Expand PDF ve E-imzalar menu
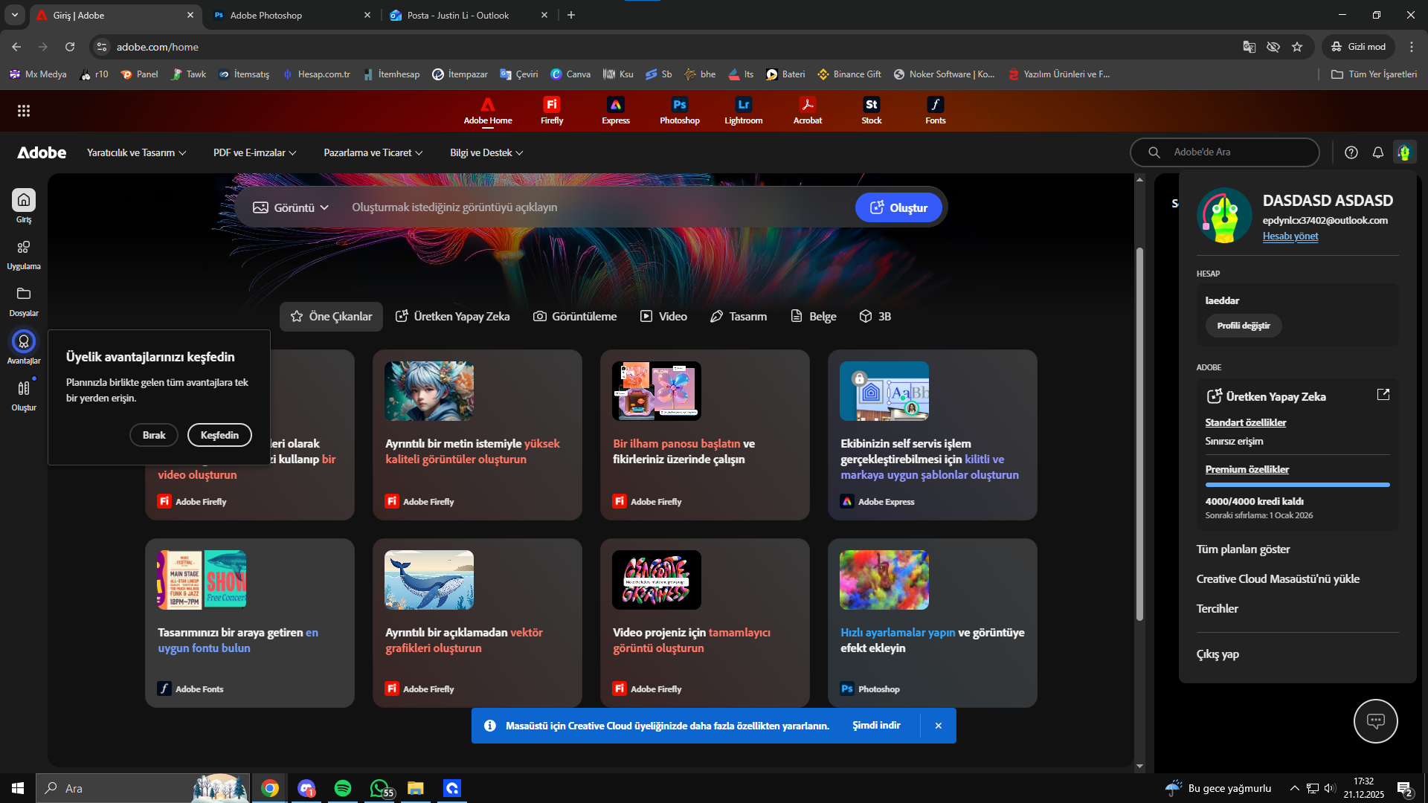 pyautogui.click(x=255, y=153)
